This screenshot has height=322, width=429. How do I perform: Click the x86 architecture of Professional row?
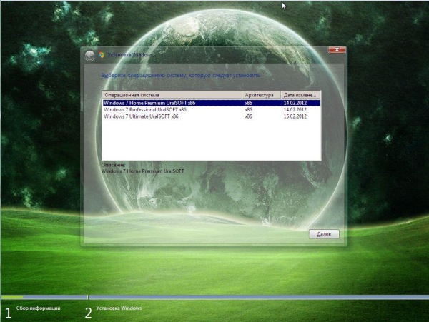coord(249,109)
